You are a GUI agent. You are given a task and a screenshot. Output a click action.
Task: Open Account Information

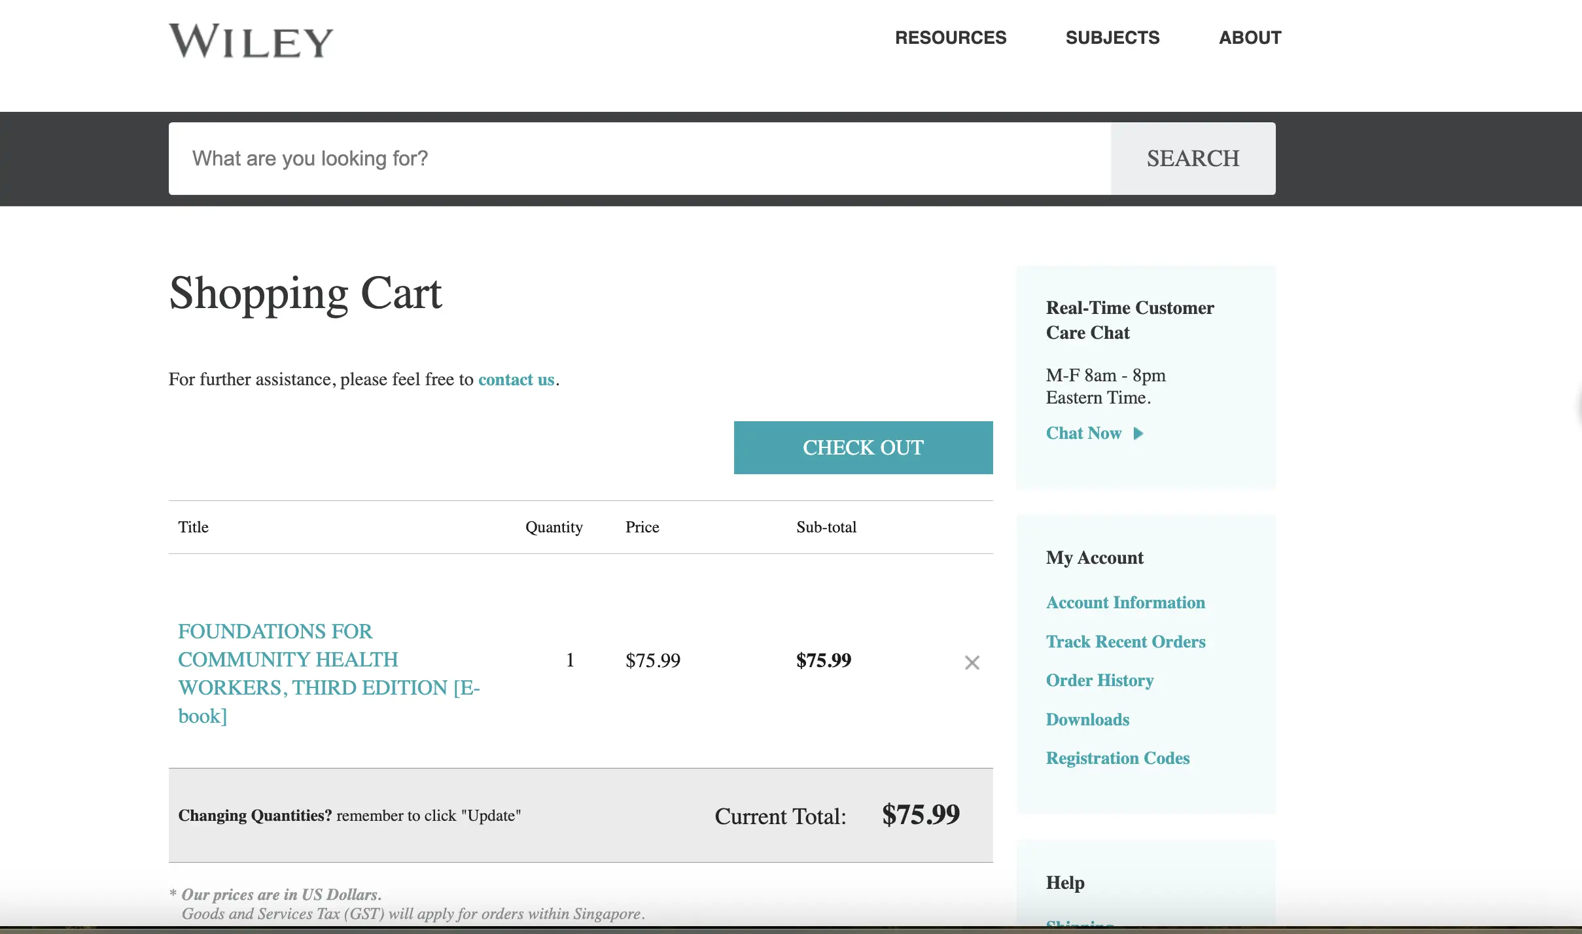(1125, 602)
